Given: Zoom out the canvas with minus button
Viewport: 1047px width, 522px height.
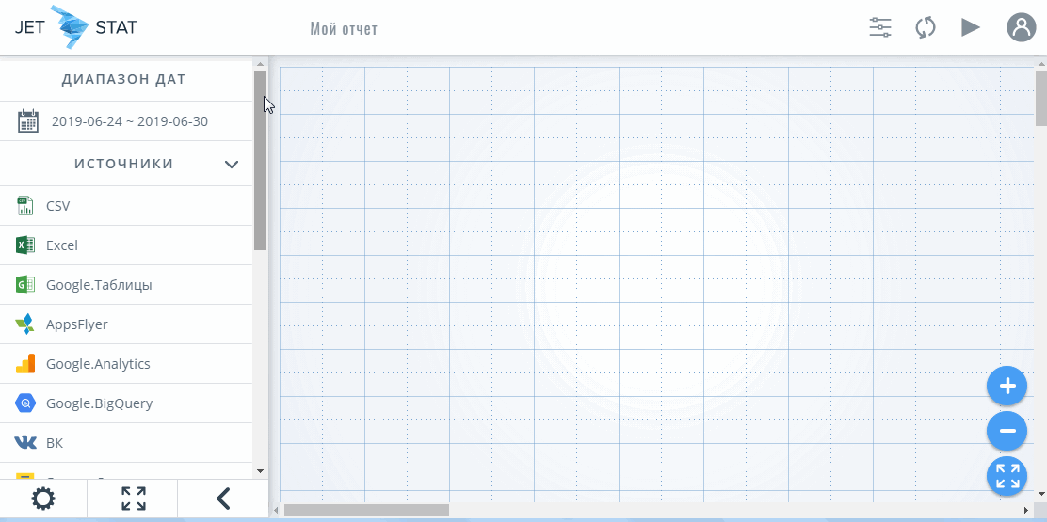Looking at the screenshot, I should (x=1007, y=431).
